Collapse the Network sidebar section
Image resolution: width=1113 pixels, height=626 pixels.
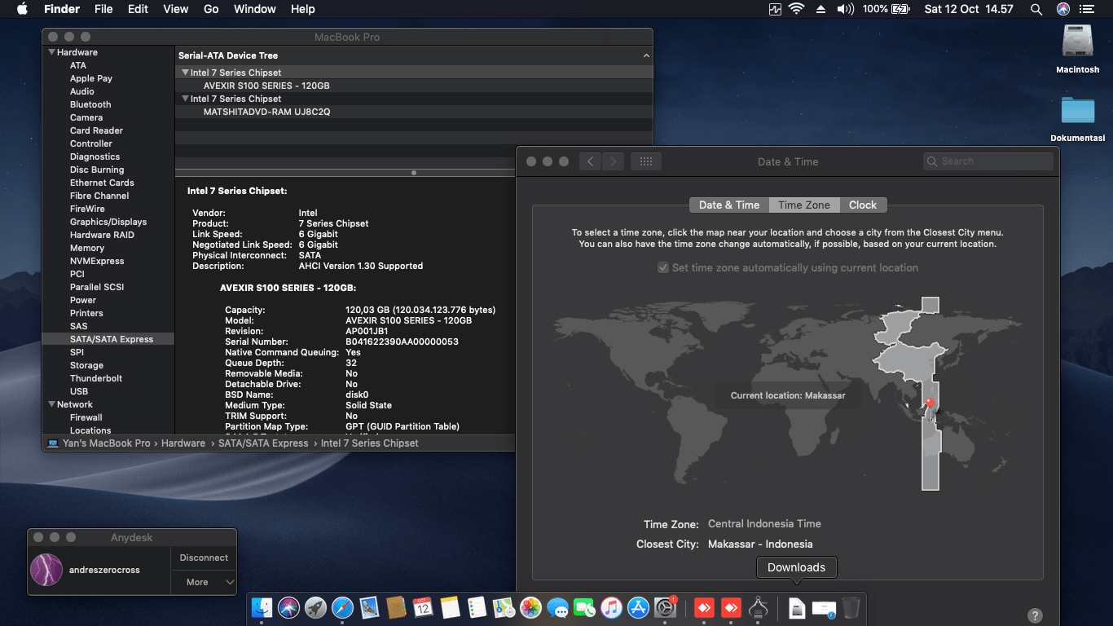(51, 404)
